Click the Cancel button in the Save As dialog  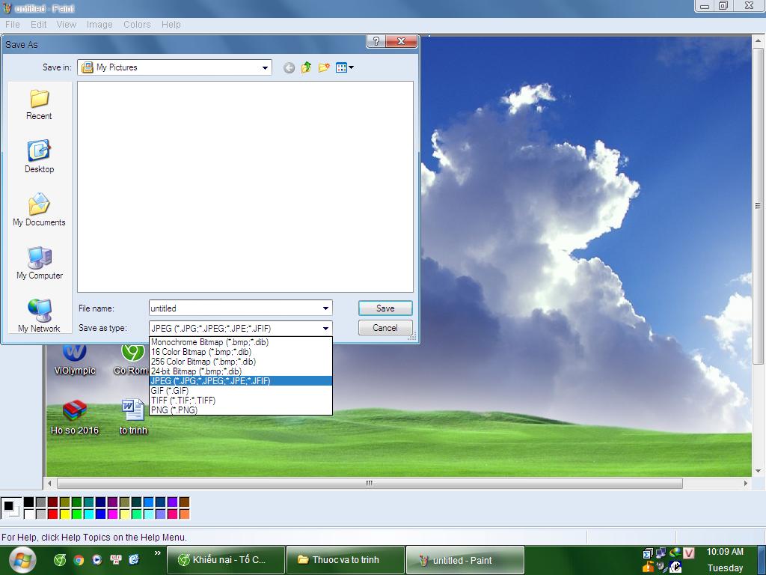coord(384,328)
